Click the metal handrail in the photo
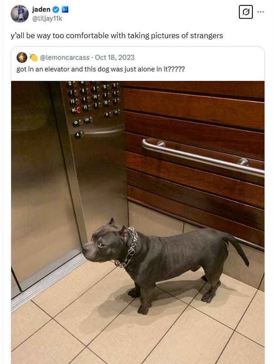277x364 pixels. [x=203, y=157]
